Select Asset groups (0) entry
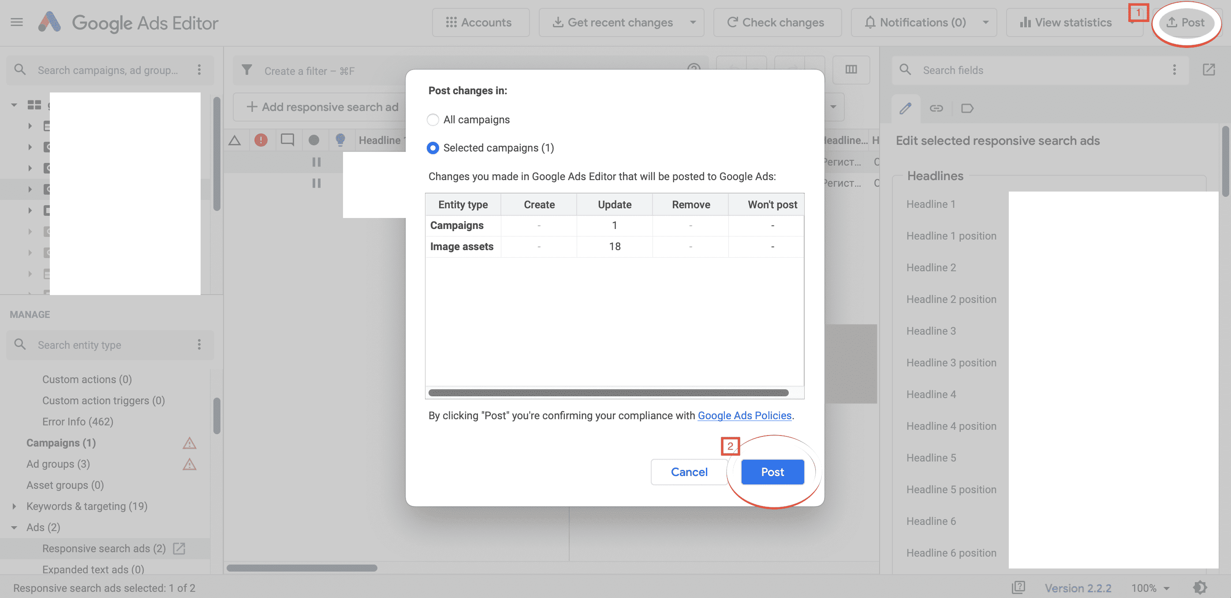1231x598 pixels. (65, 485)
